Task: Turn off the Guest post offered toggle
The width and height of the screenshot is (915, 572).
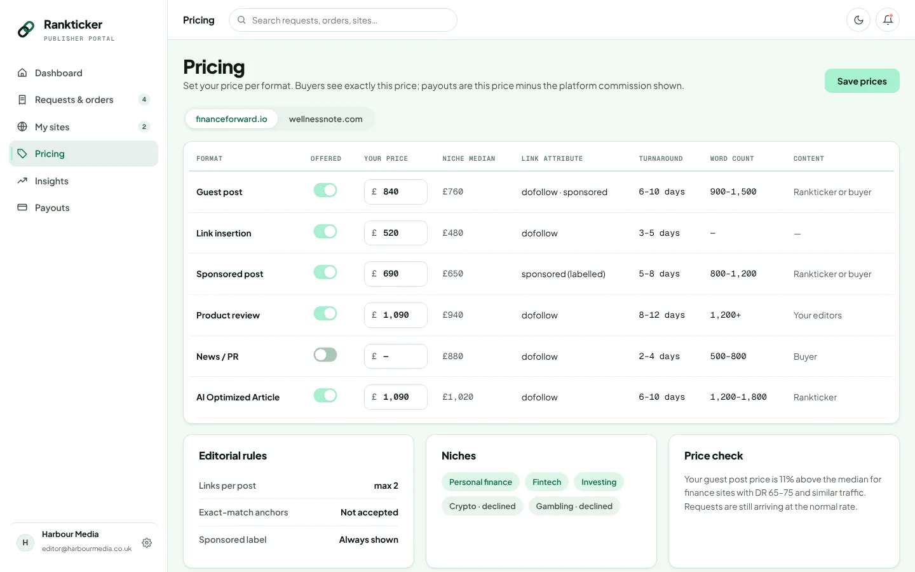Action: [325, 190]
